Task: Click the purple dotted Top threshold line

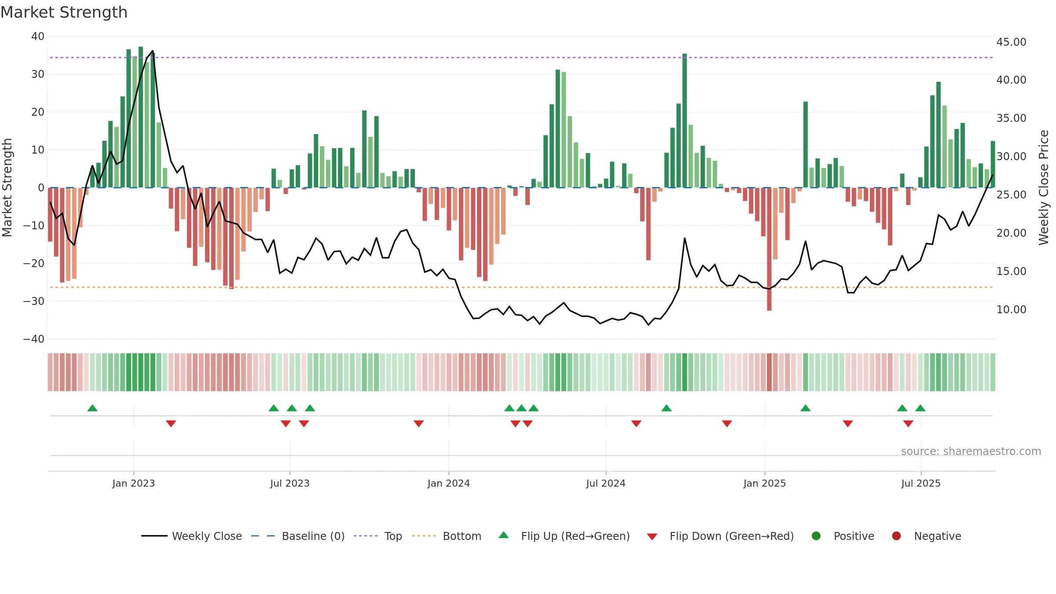Action: click(521, 57)
